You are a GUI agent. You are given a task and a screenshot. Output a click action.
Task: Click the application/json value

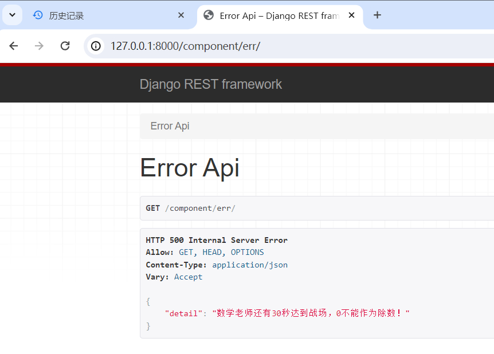click(x=250, y=265)
